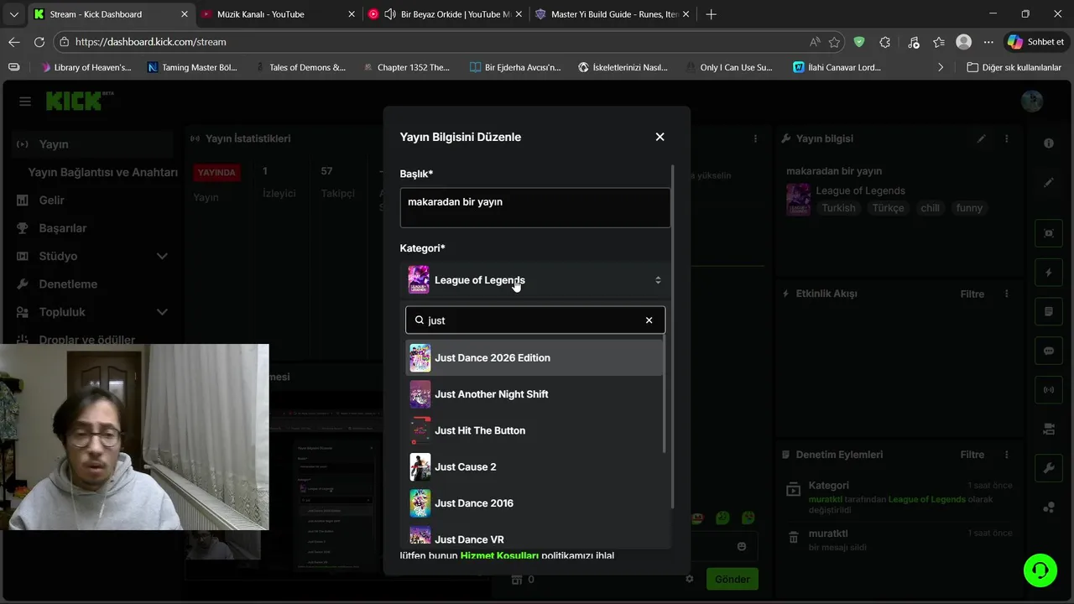Clear the category search field text

tap(649, 320)
